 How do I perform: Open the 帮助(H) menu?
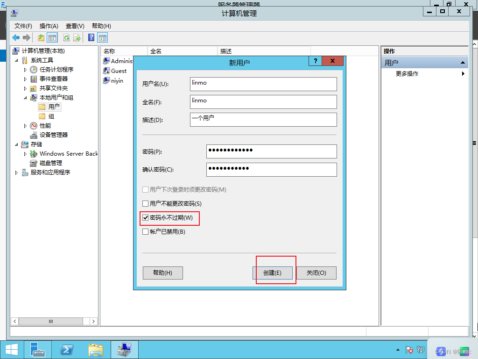click(101, 26)
